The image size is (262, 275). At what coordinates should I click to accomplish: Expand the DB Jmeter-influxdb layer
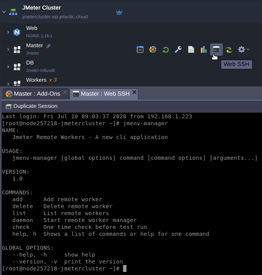(8, 67)
